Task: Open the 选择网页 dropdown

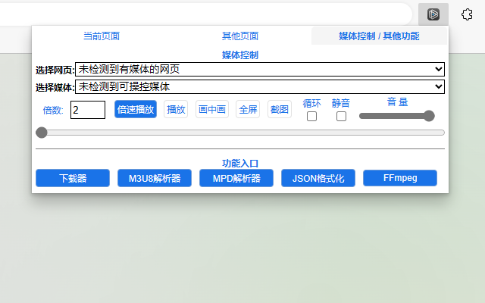Action: [x=260, y=69]
